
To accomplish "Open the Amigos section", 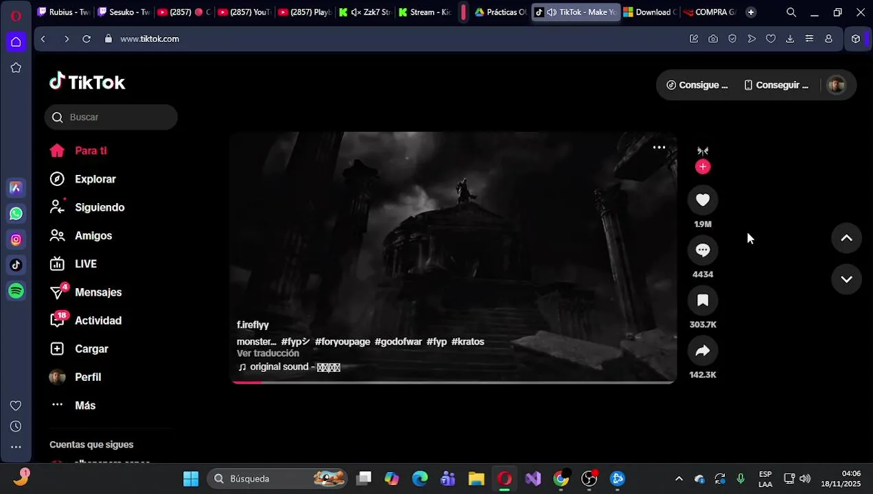I will [93, 235].
